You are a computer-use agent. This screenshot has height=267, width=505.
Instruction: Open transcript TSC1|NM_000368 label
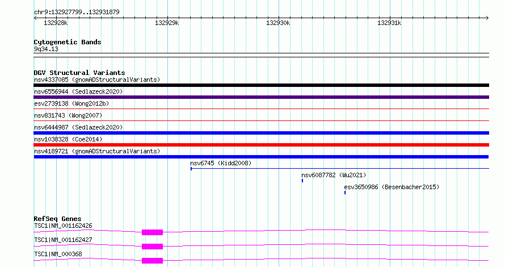(58, 254)
